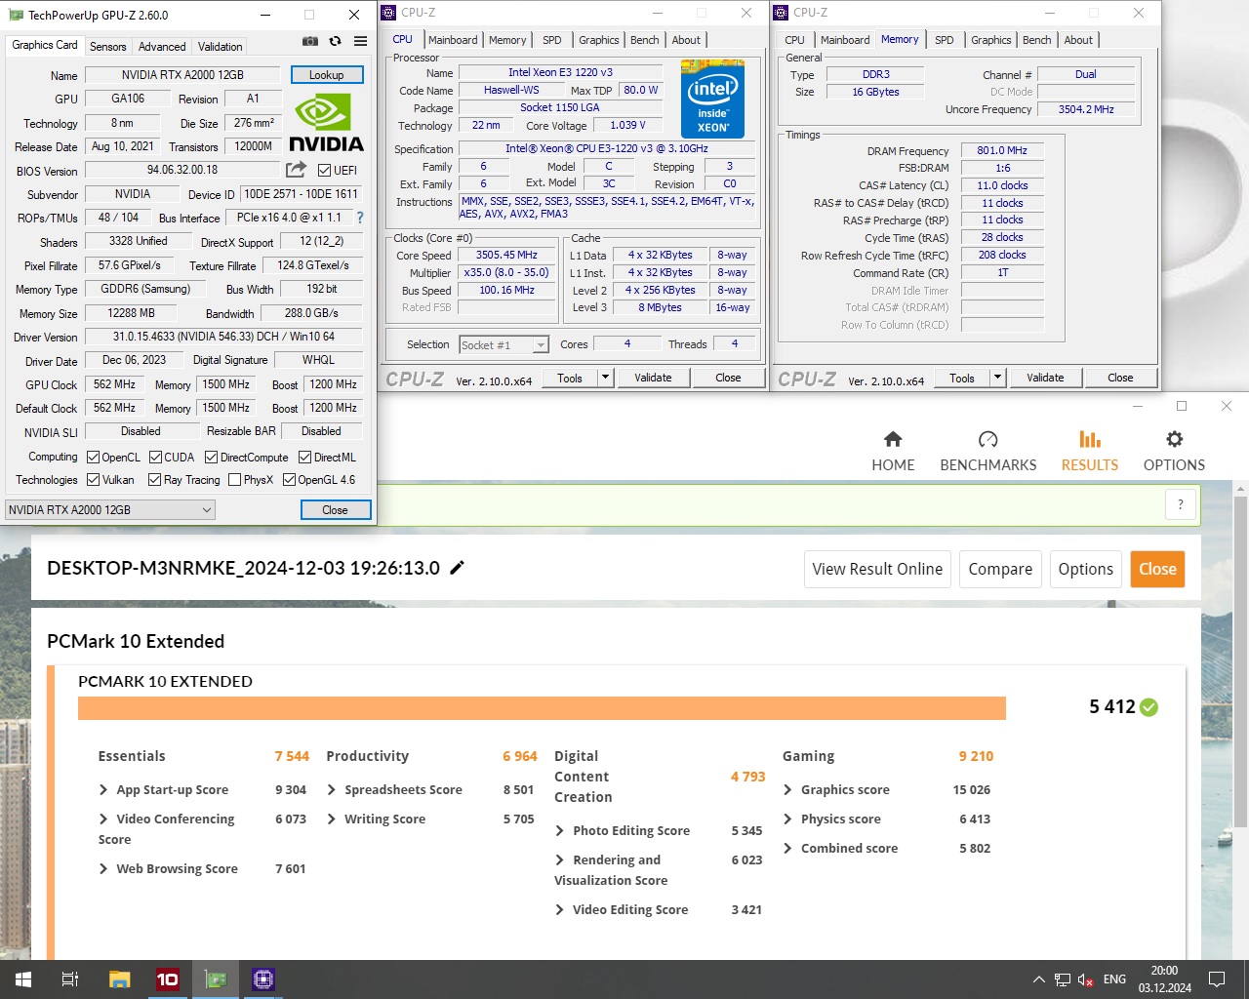Image resolution: width=1249 pixels, height=999 pixels.
Task: Toggle CUDA checkbox
Action: click(155, 457)
